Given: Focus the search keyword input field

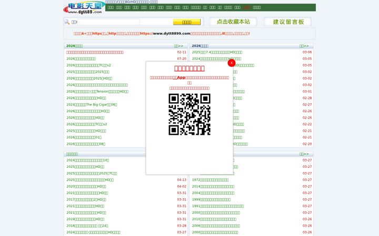Looking at the screenshot, I should [108, 22].
